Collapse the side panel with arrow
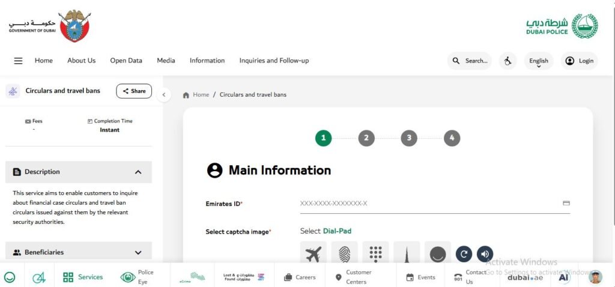The width and height of the screenshot is (615, 287). 164,94
